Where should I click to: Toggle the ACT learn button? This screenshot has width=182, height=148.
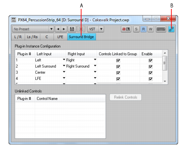[x=126, y=29]
